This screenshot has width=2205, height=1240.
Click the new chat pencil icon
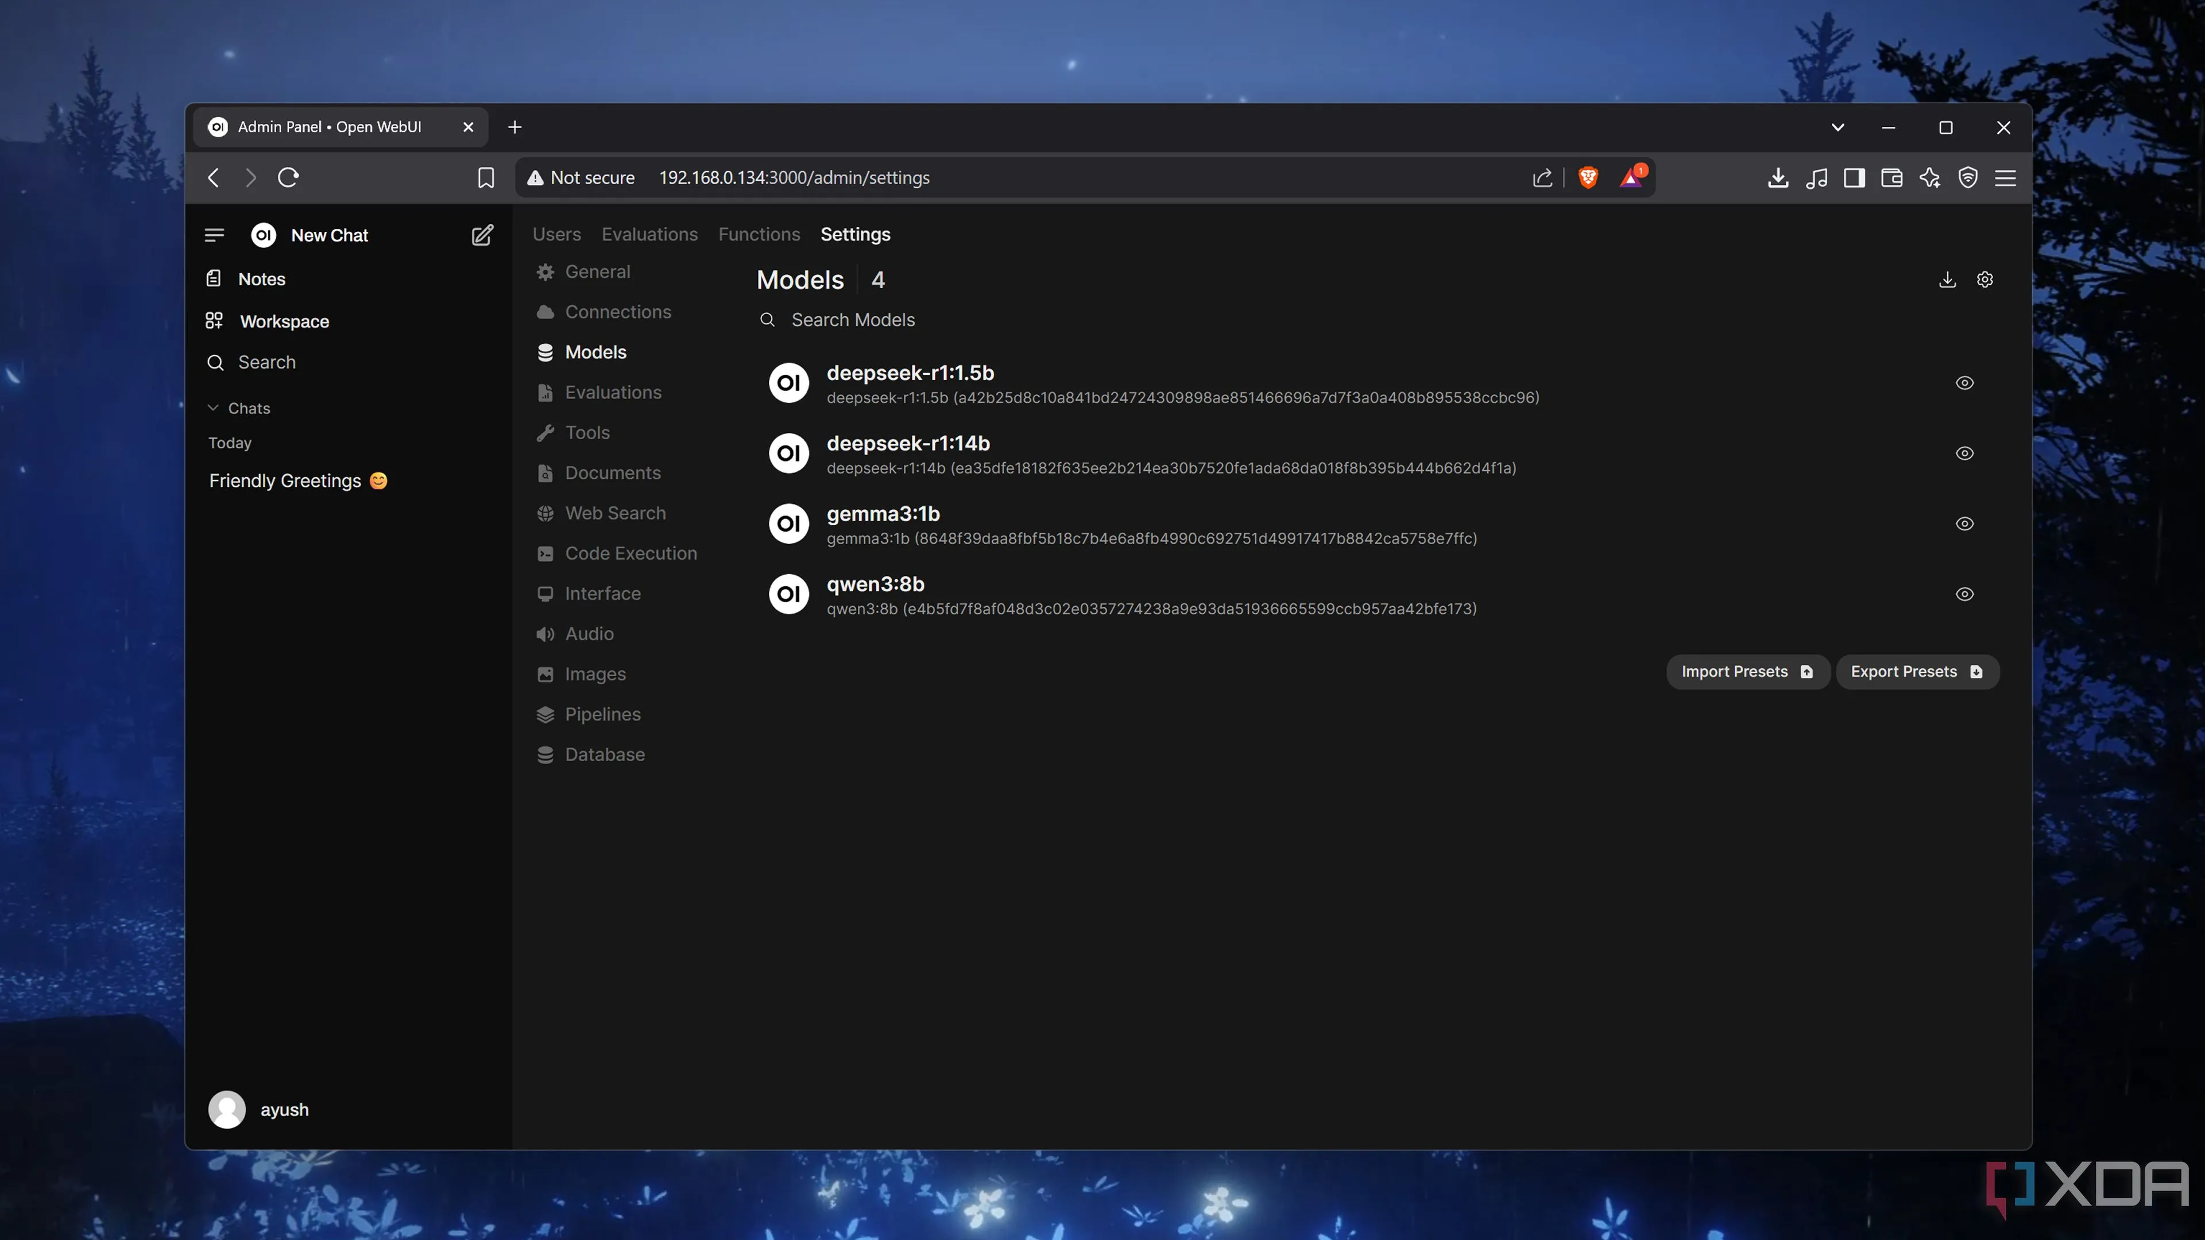tap(482, 235)
